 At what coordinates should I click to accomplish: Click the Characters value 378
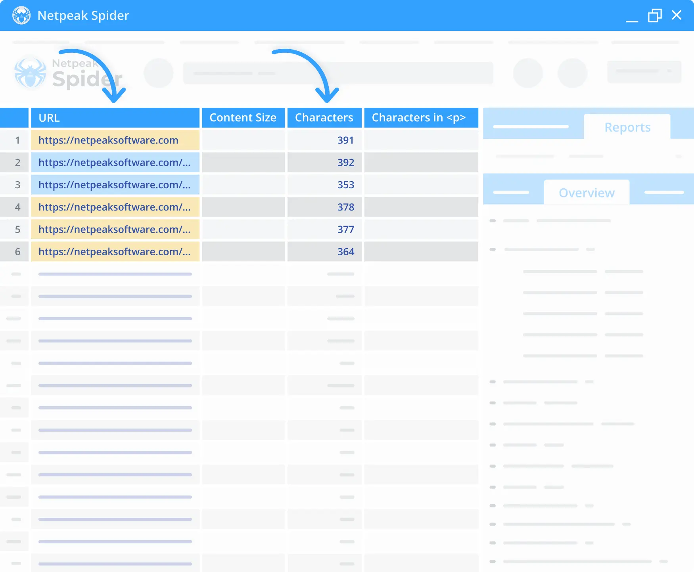point(345,207)
